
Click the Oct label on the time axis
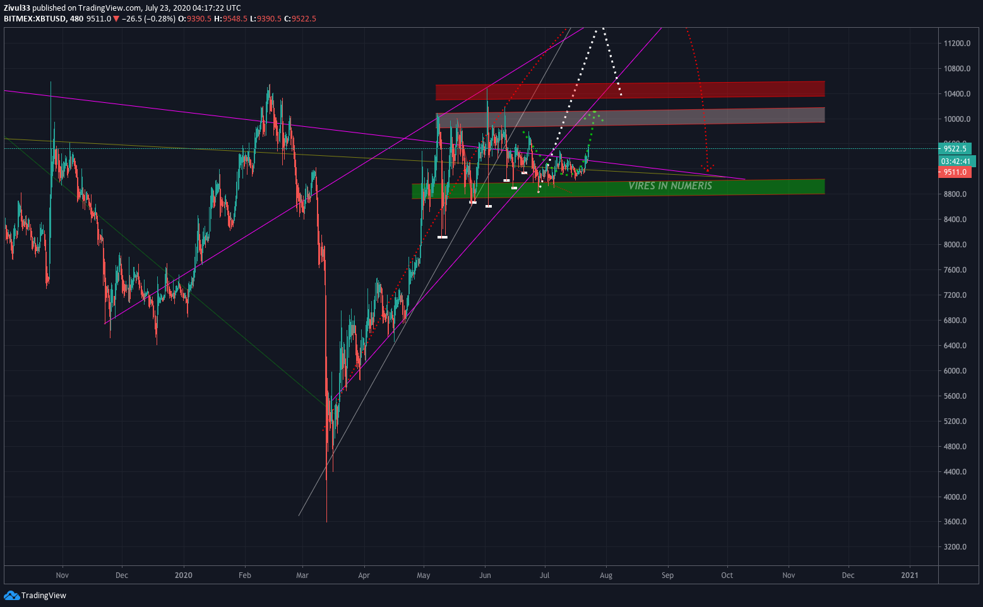coord(727,575)
